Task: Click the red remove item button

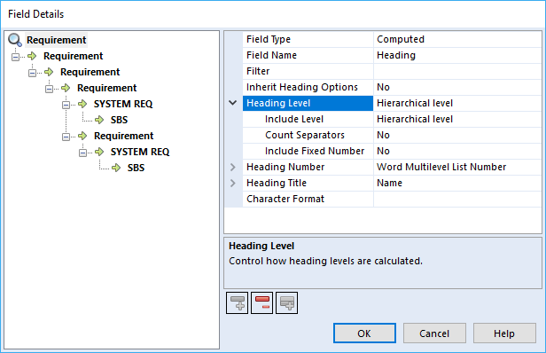Action: click(x=261, y=302)
